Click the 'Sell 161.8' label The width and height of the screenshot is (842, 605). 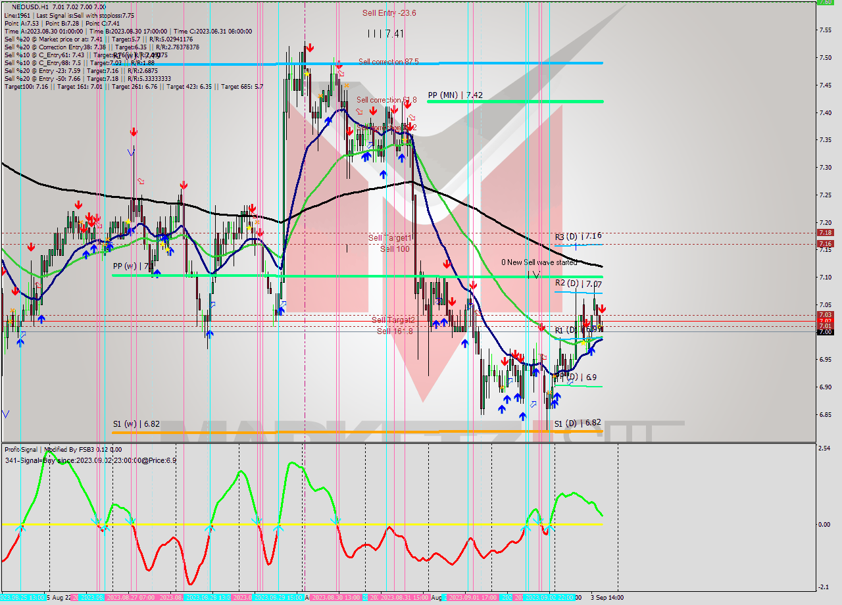395,331
